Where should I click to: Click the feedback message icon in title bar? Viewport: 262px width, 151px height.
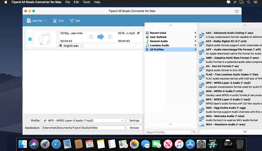[237, 11]
